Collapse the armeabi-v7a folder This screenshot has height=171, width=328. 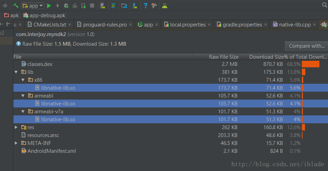23,112
